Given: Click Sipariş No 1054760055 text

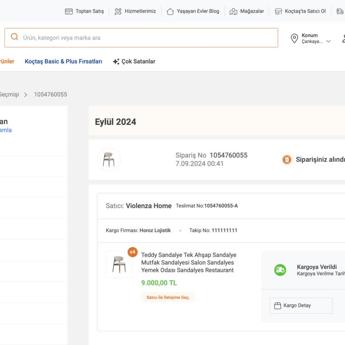Looking at the screenshot, I should [212, 155].
